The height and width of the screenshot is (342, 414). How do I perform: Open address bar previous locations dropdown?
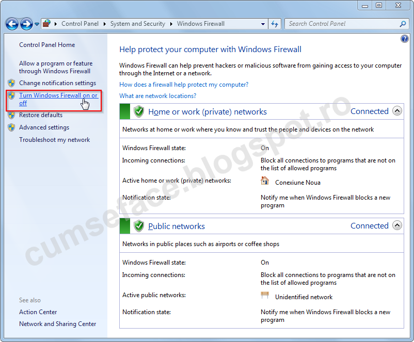coord(263,24)
